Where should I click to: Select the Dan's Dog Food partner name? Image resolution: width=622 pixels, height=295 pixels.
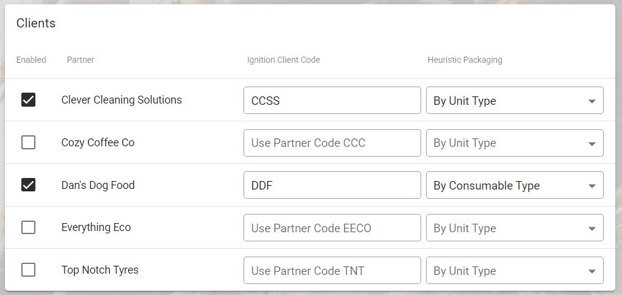(98, 185)
